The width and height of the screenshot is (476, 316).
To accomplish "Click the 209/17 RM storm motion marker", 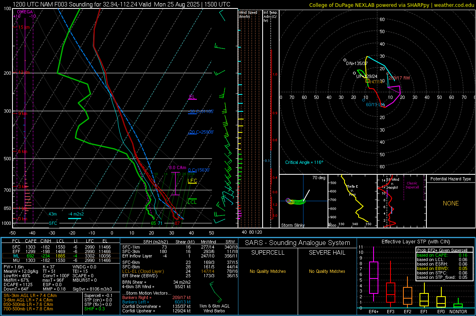I will [399, 78].
